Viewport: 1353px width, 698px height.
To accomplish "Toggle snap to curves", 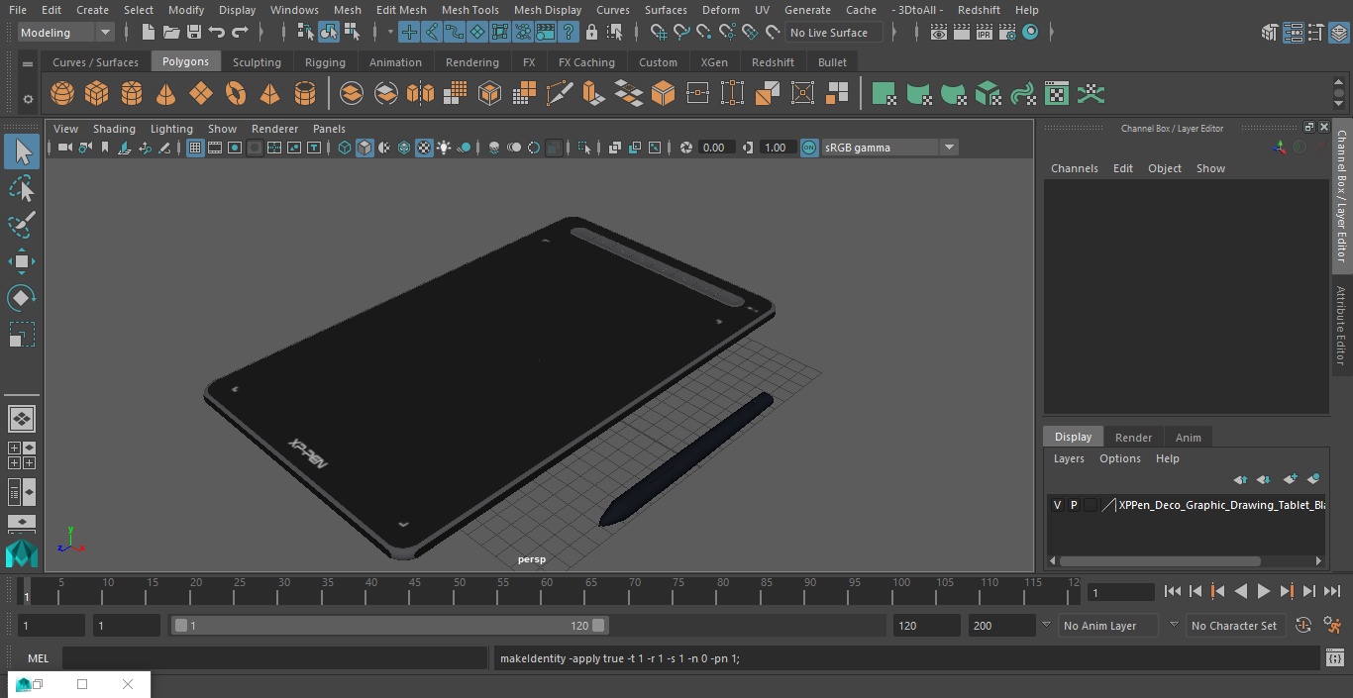I will (x=681, y=33).
